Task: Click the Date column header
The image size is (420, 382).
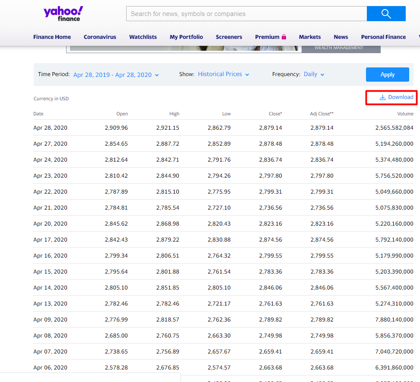Action: click(x=38, y=114)
